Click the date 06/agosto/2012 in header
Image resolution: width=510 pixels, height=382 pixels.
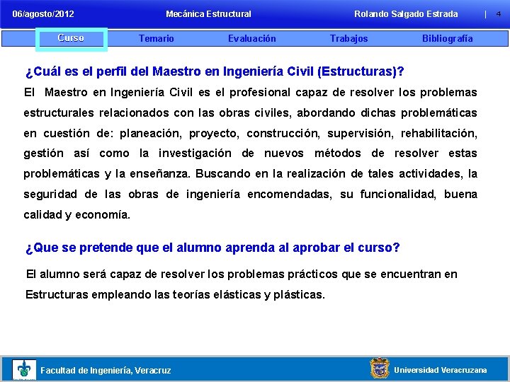click(43, 14)
